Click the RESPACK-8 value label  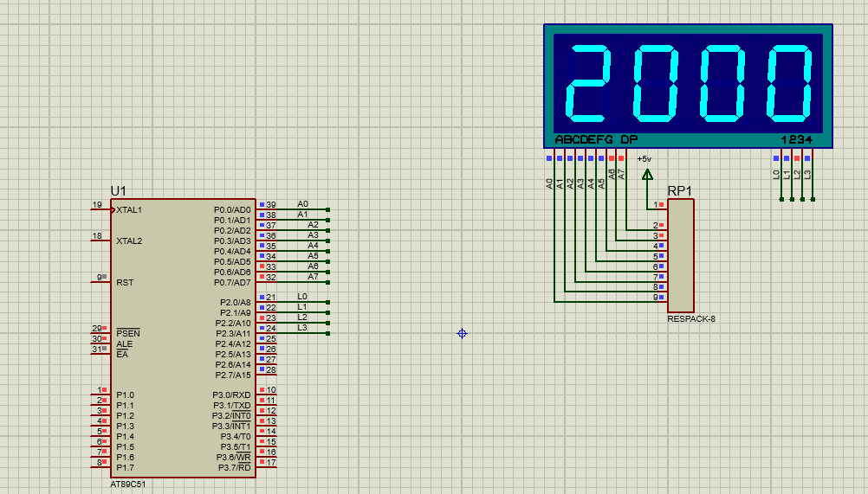691,319
